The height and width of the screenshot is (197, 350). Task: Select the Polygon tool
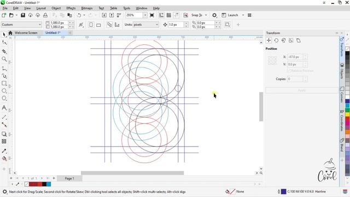(x=4, y=98)
